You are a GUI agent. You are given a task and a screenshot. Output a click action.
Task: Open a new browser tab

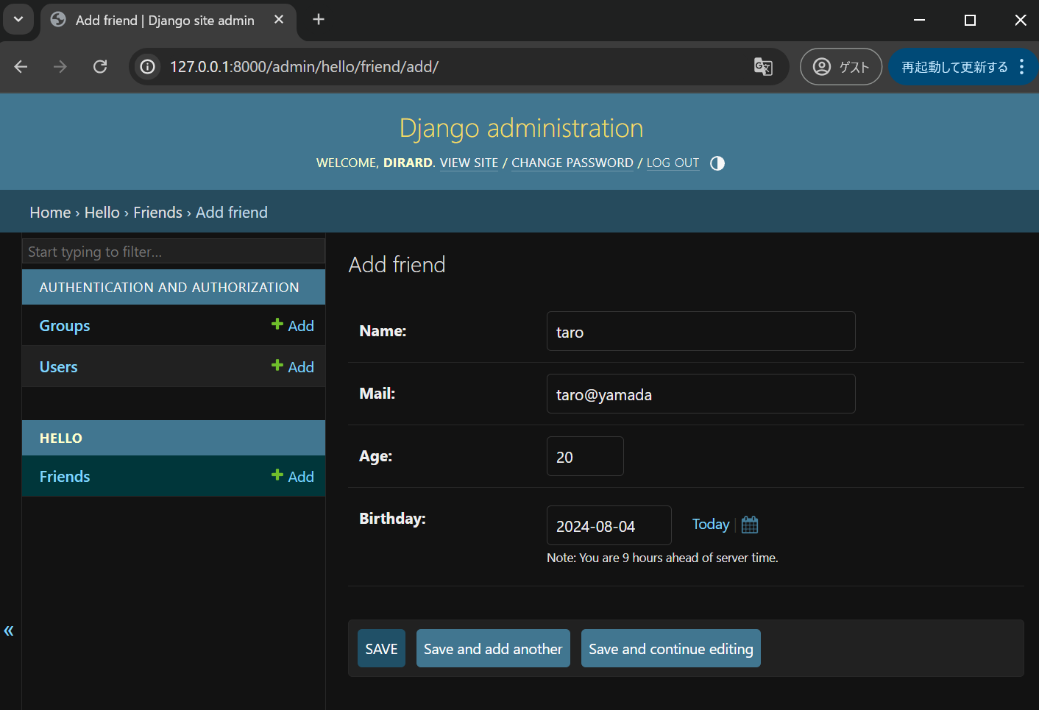tap(319, 20)
